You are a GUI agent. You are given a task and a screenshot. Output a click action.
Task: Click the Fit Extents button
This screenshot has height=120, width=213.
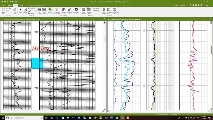[44, 11]
